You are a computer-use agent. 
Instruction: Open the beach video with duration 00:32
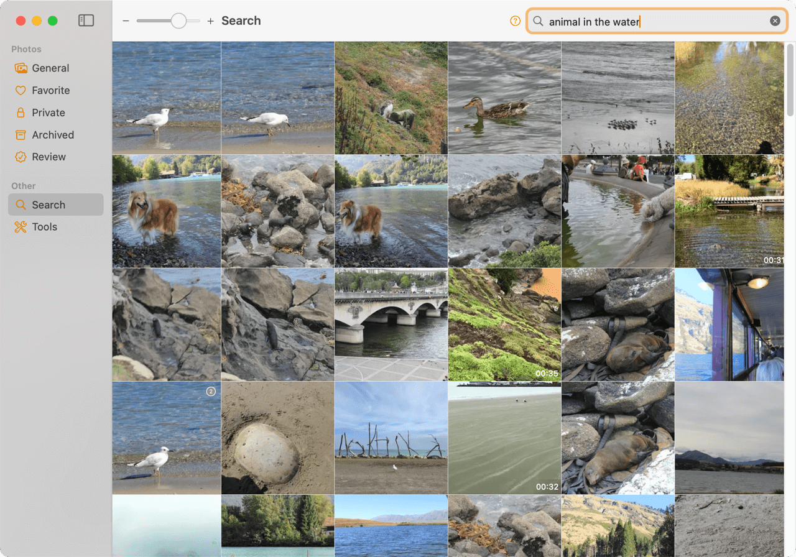(504, 438)
